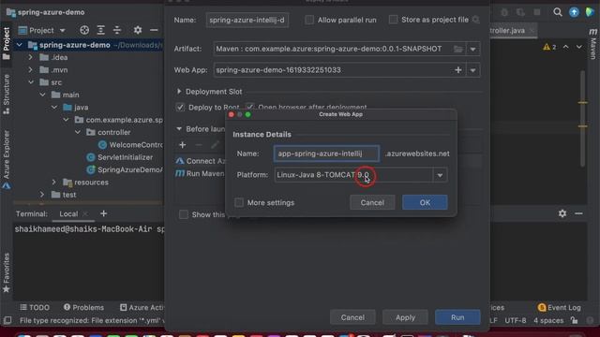Expand the .mvn folder

coord(31,70)
